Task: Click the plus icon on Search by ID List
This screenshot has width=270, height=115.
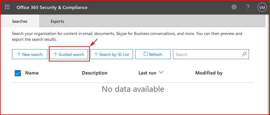Action: click(96, 54)
